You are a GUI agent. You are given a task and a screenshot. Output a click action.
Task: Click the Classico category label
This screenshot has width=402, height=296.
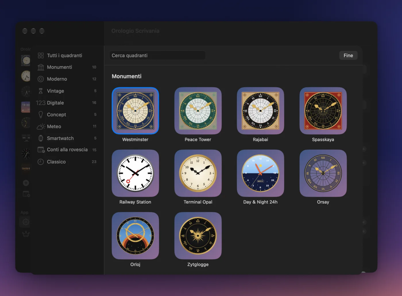point(56,162)
